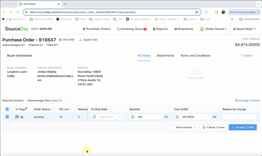
Task: Sort by Order Status column
Action: coord(43,109)
